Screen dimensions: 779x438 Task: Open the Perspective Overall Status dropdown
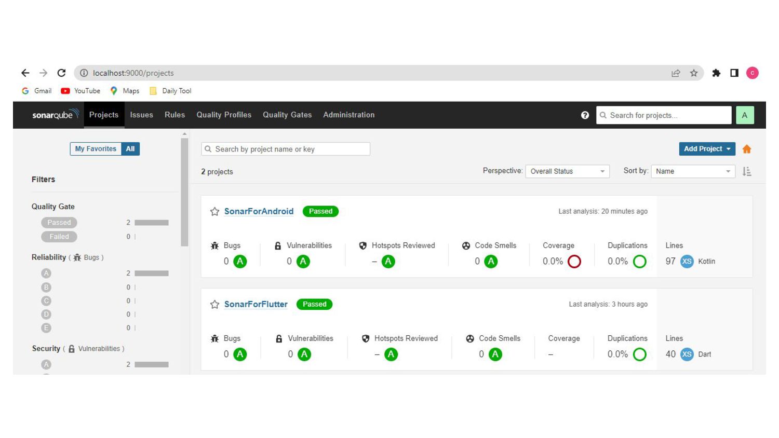click(567, 171)
